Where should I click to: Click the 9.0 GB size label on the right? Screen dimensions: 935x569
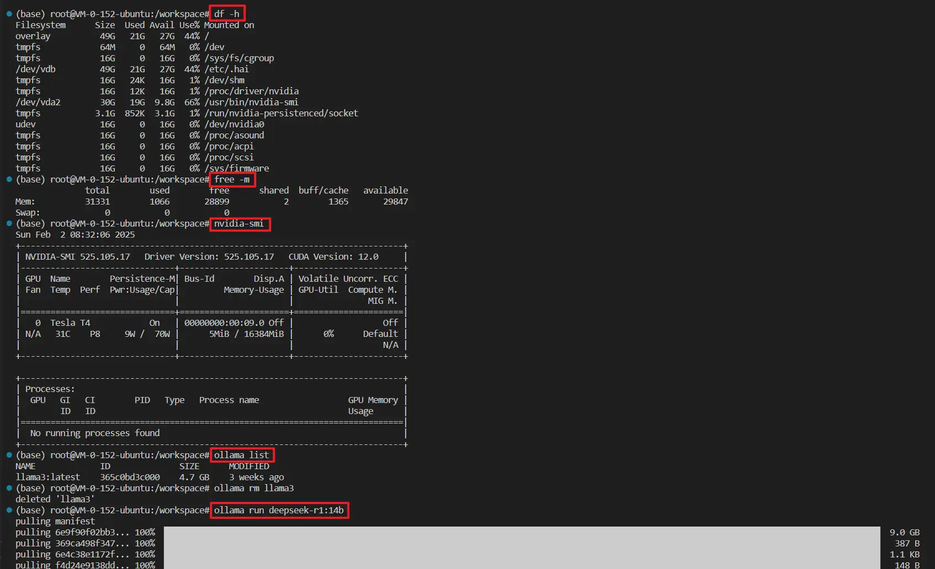pyautogui.click(x=905, y=532)
